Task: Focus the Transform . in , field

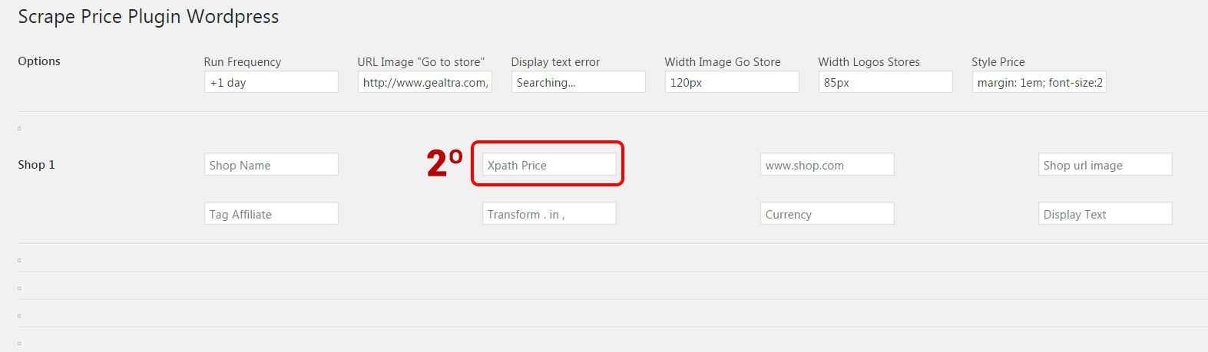Action: [x=549, y=214]
